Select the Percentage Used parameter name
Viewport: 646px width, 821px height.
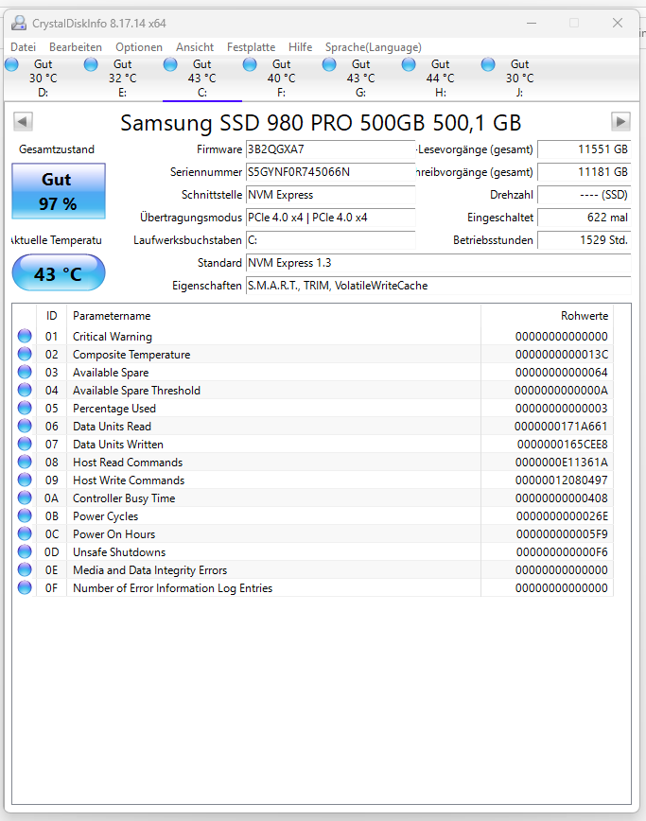[x=114, y=409]
